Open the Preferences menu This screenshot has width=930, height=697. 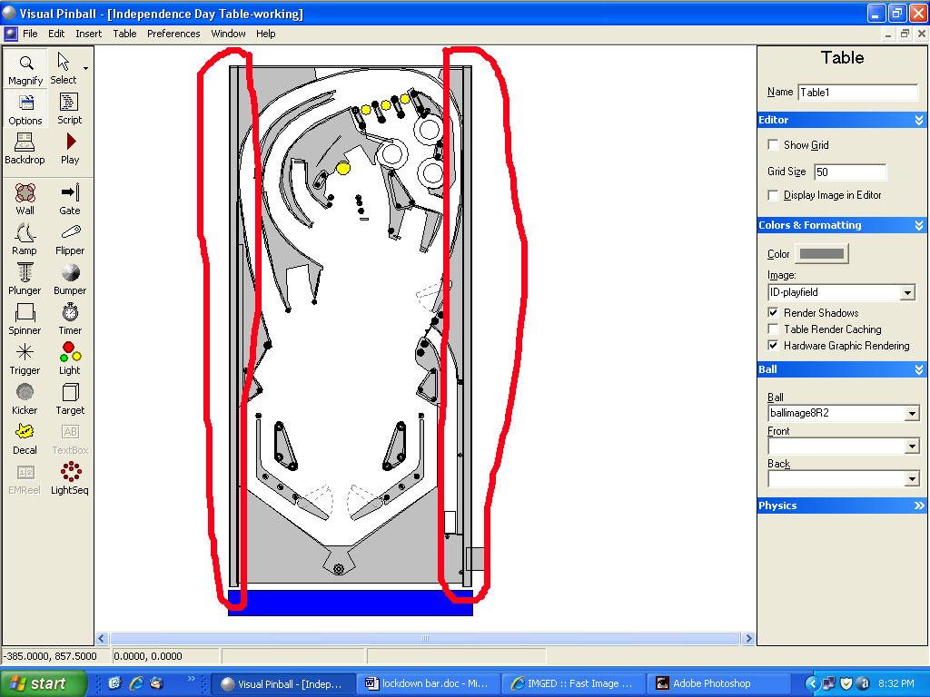[x=173, y=34]
